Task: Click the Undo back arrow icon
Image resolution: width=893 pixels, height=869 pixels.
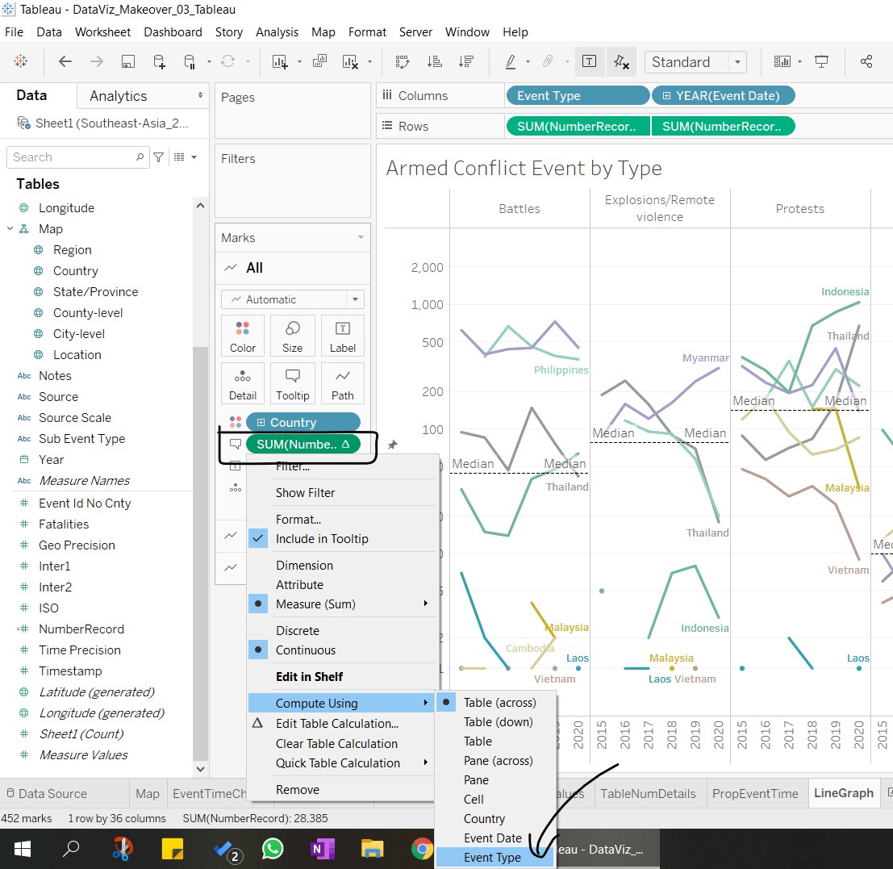Action: pyautogui.click(x=65, y=62)
